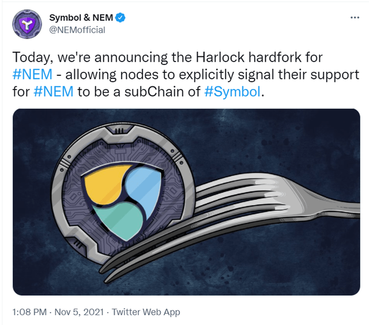This screenshot has height=325, width=369.
Task: Click the "1:08 PM" tweet timestamp
Action: [x=29, y=312]
